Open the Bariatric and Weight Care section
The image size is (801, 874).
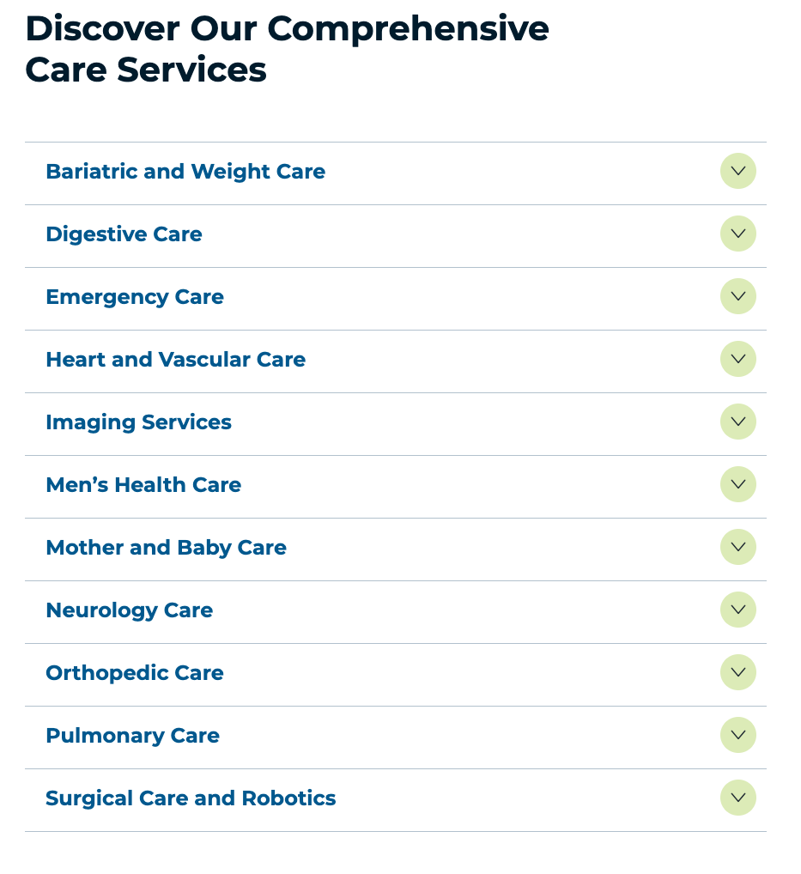(185, 172)
